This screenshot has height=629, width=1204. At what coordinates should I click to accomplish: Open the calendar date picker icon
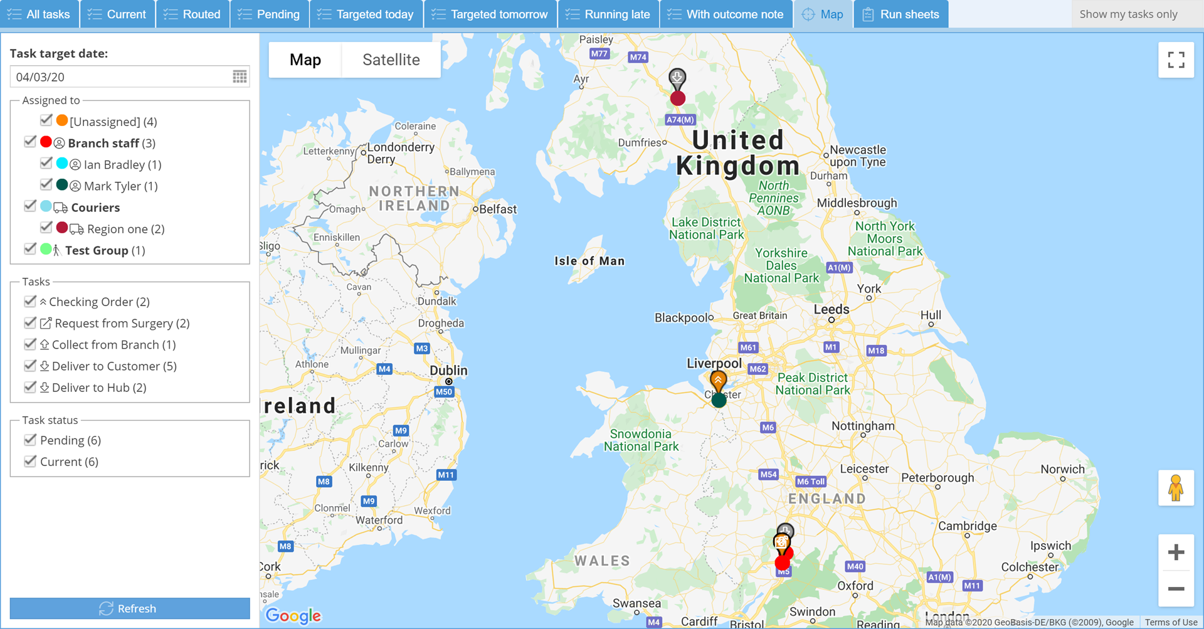240,77
